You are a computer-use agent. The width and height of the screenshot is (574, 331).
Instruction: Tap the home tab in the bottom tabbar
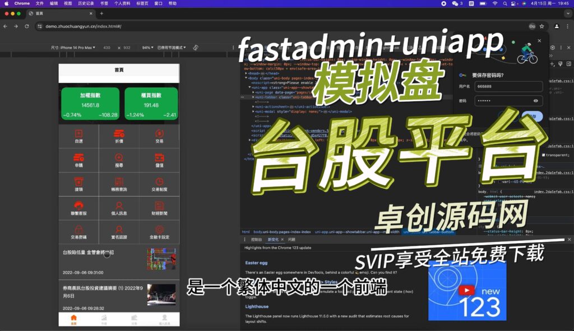tap(73, 319)
